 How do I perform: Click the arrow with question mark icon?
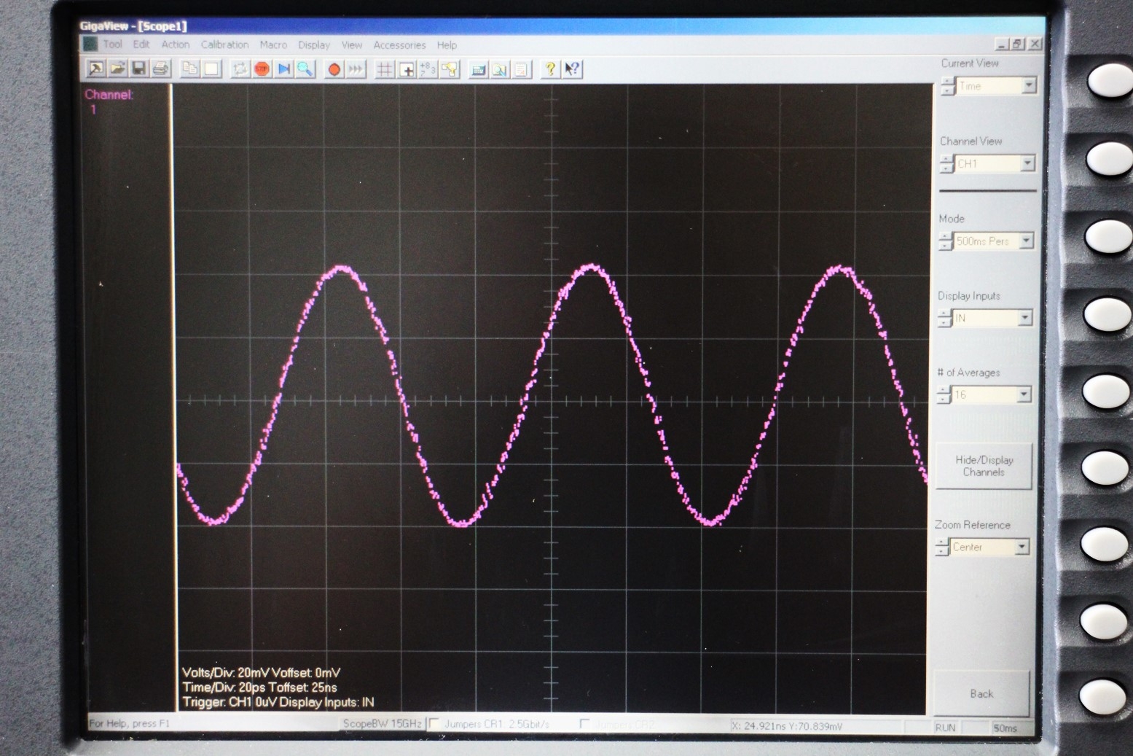pos(572,69)
